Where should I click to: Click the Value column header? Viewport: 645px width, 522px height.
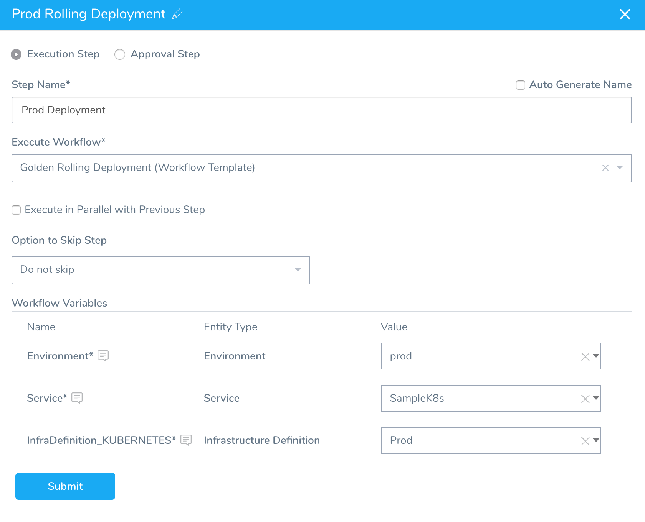(394, 327)
